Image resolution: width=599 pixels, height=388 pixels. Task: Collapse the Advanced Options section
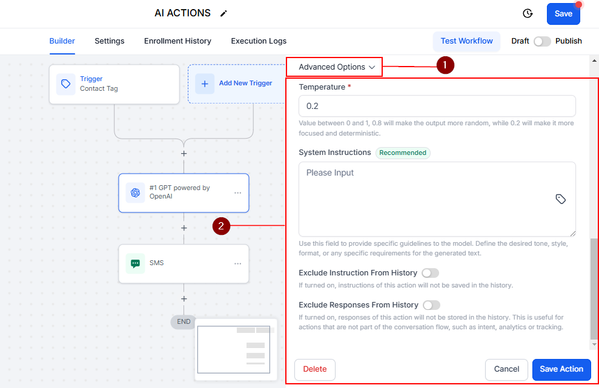(337, 67)
